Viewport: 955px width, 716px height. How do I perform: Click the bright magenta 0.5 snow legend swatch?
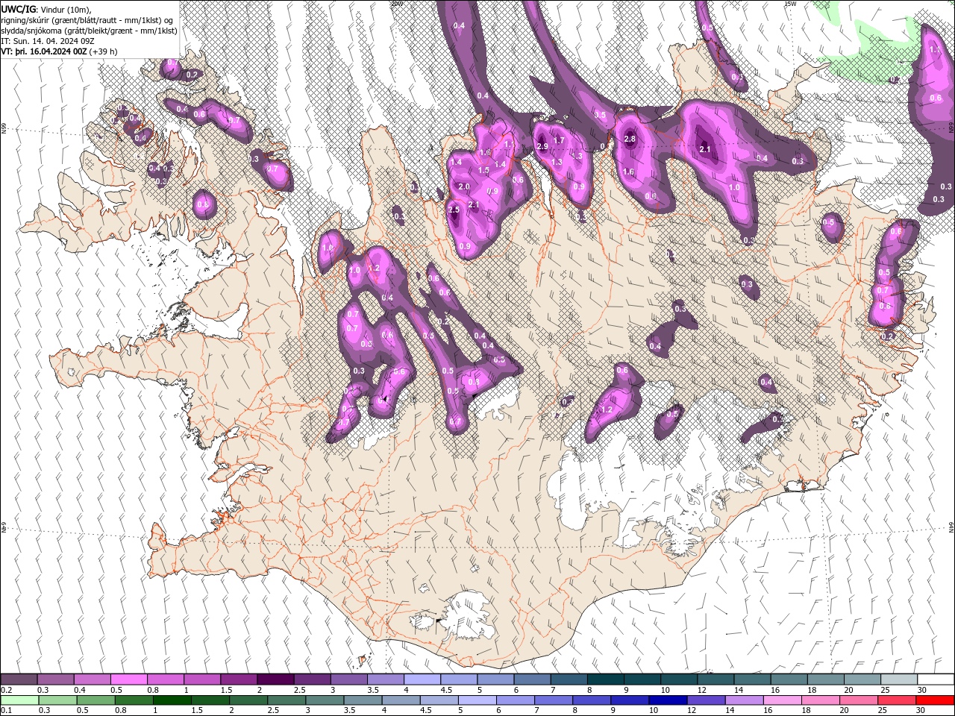coord(128,679)
